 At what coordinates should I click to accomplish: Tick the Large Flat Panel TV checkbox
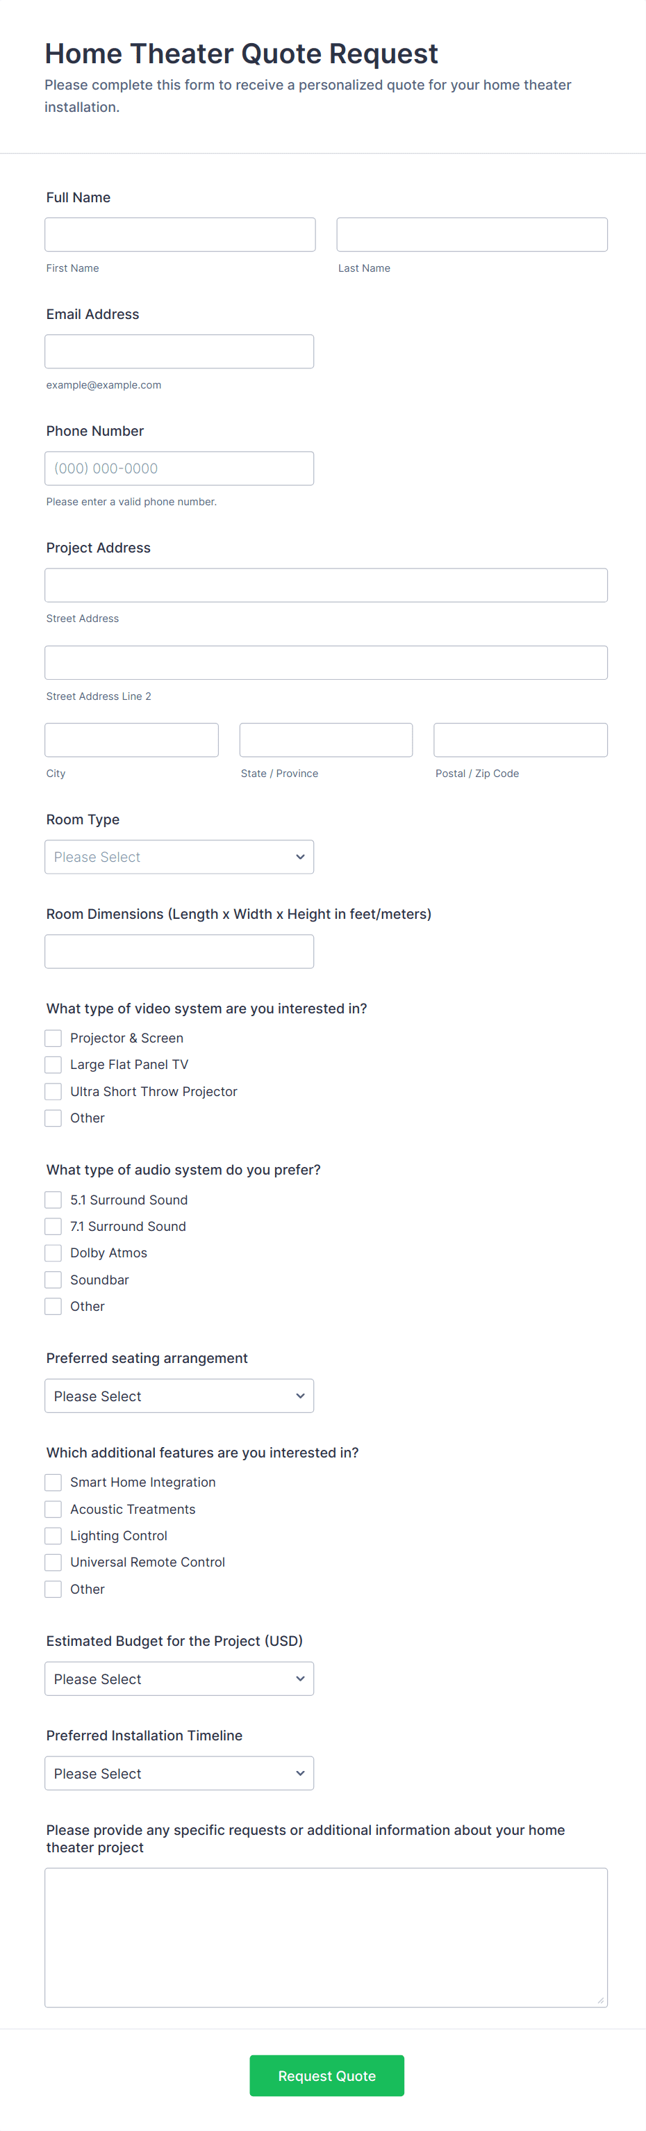click(x=53, y=1065)
